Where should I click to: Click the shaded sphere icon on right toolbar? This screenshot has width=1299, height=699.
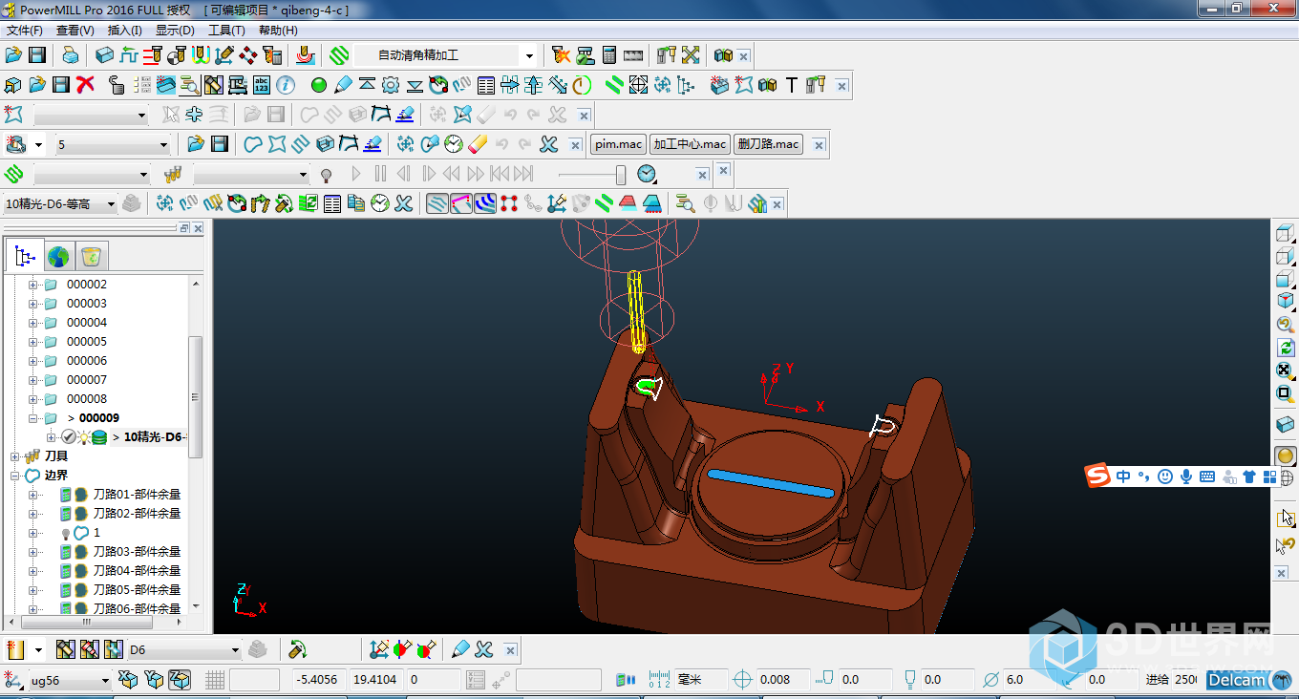[1285, 457]
